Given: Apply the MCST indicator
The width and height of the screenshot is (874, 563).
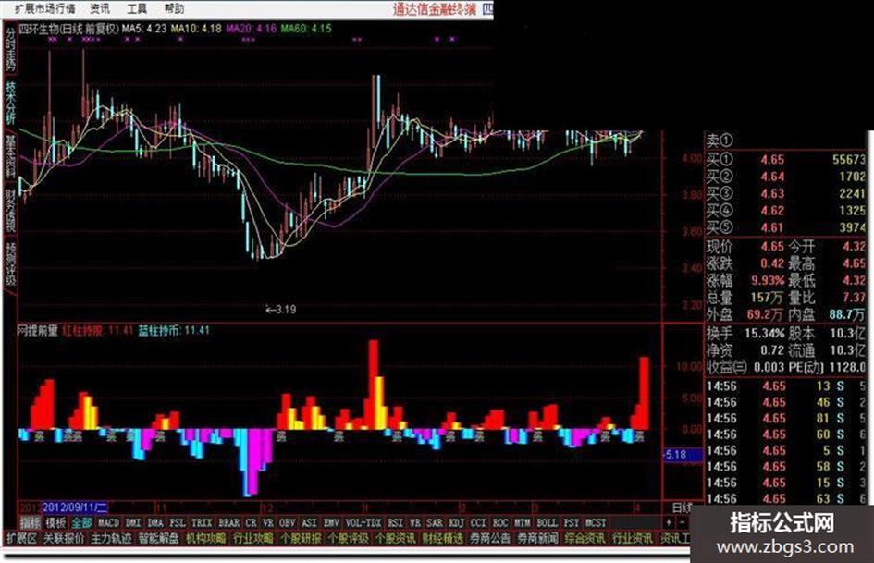Looking at the screenshot, I should [596, 523].
